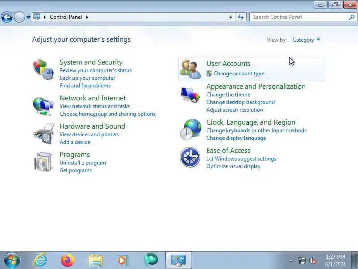The image size is (358, 269).
Task: Click View network status and tasks
Action: point(94,106)
